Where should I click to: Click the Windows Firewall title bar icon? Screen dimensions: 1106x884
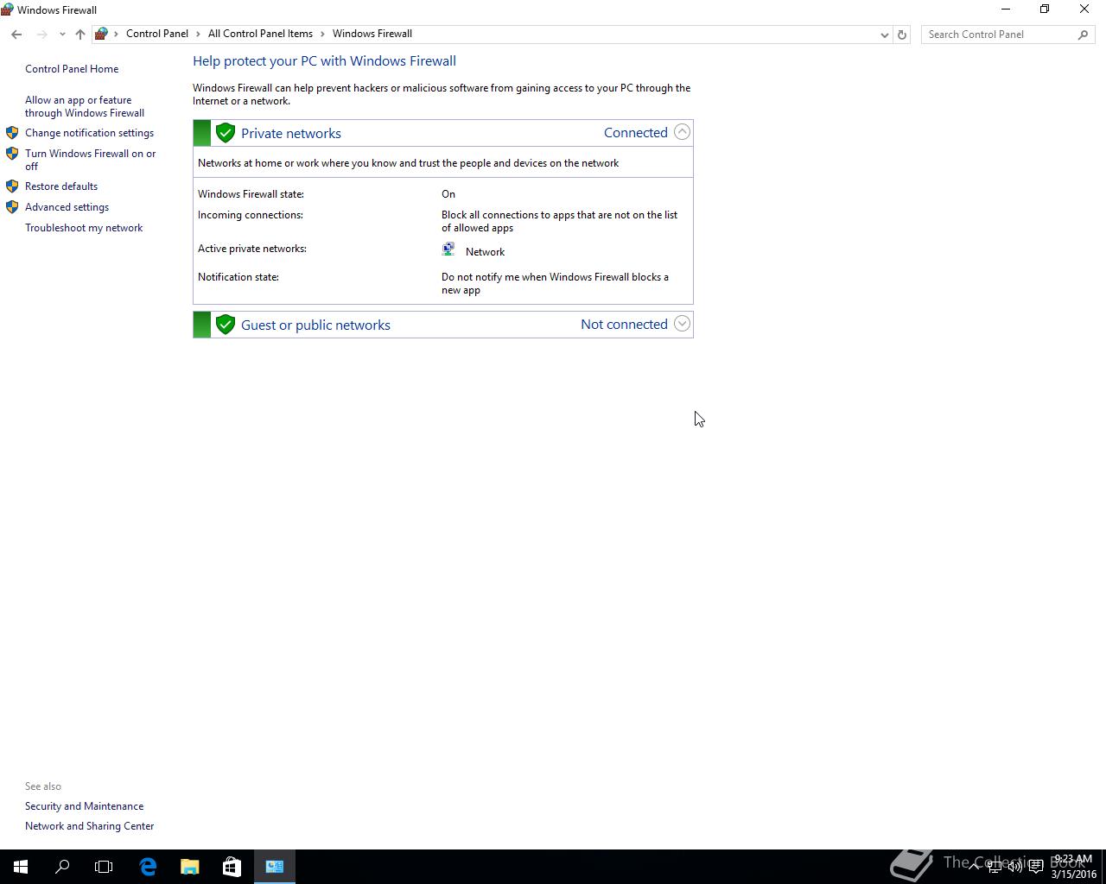pos(8,9)
